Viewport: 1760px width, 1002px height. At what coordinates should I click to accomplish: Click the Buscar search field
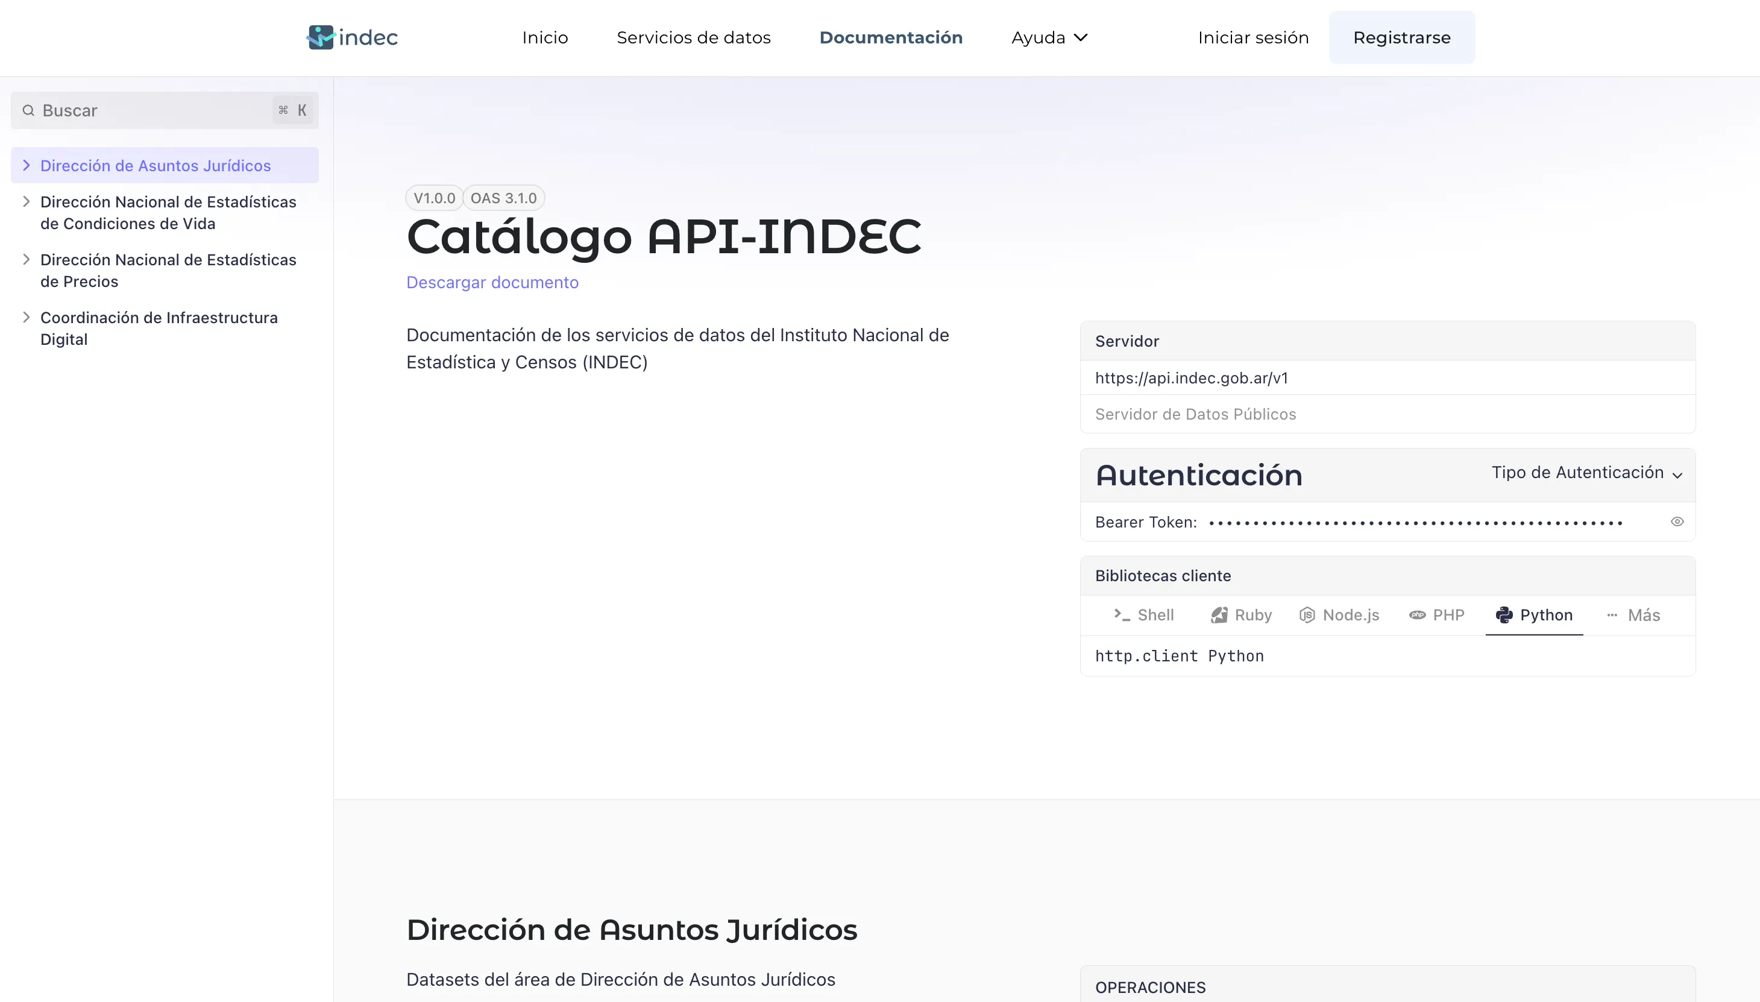[165, 110]
